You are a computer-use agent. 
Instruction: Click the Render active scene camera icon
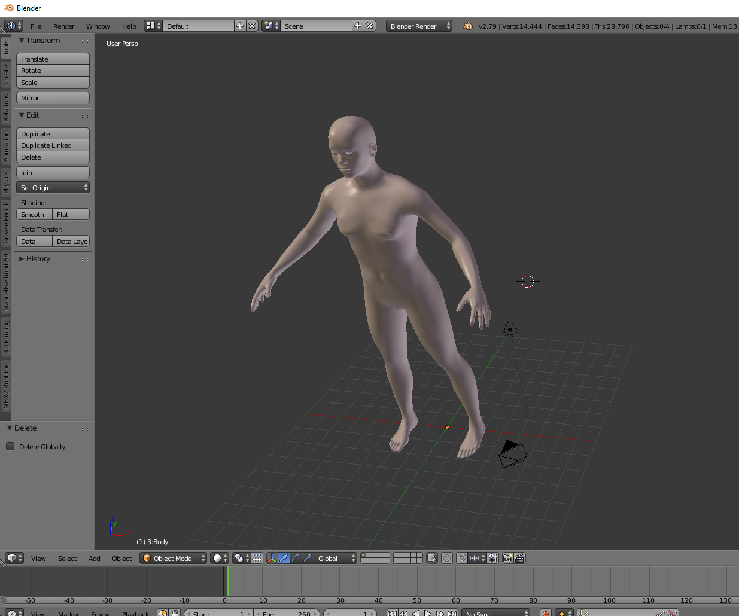point(508,558)
